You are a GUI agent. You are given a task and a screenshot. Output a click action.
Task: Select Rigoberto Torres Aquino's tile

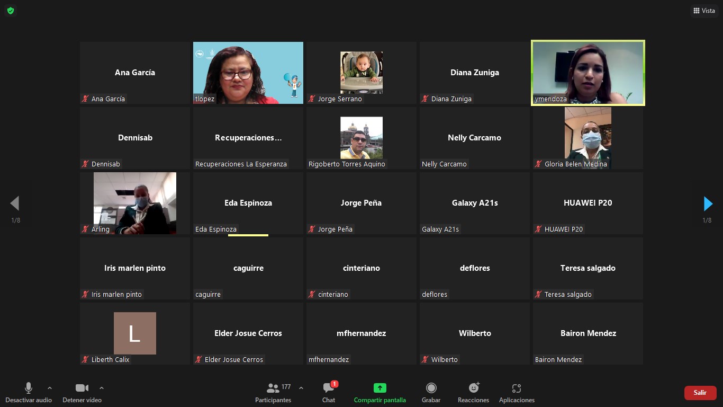361,138
